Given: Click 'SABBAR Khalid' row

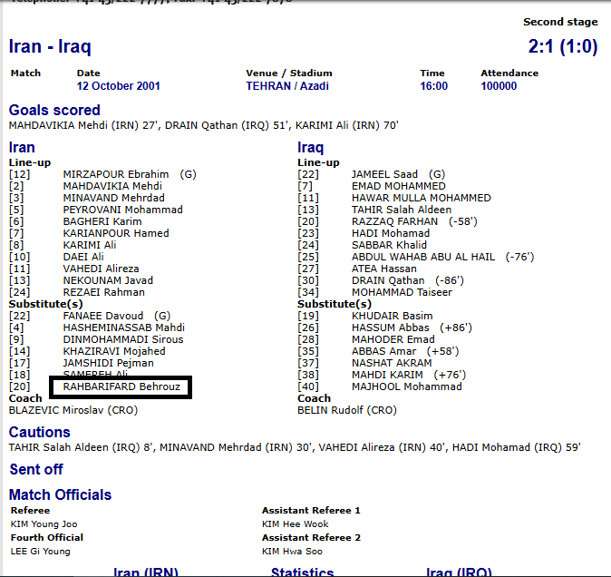Looking at the screenshot, I should pos(389,245).
